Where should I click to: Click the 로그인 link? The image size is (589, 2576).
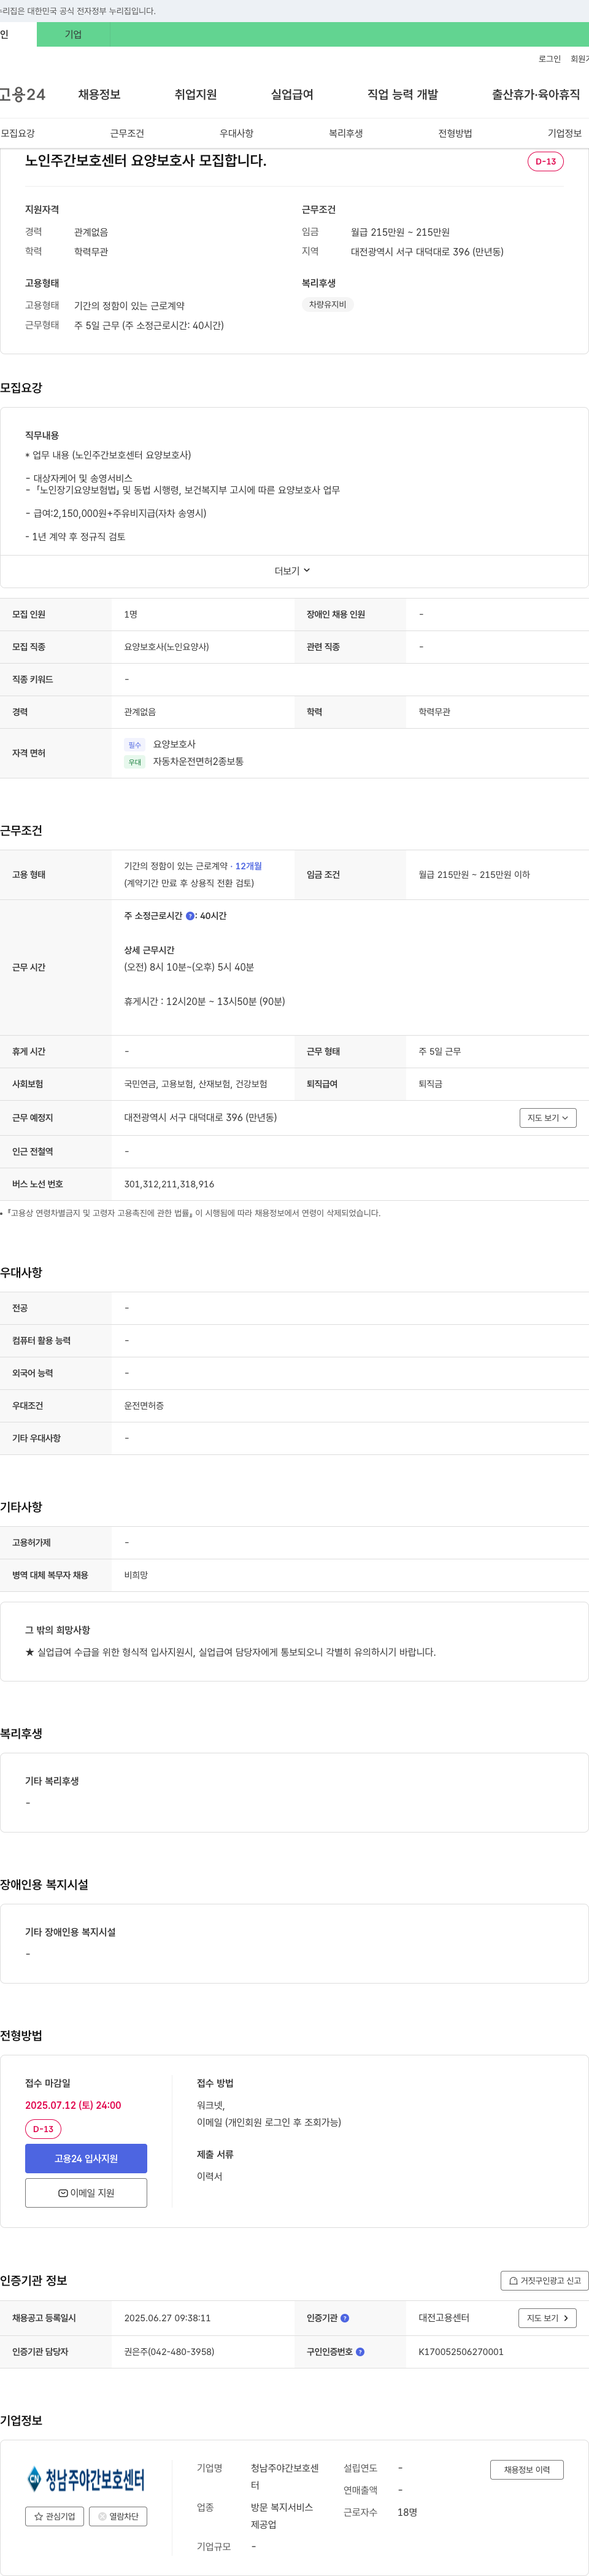(x=549, y=59)
